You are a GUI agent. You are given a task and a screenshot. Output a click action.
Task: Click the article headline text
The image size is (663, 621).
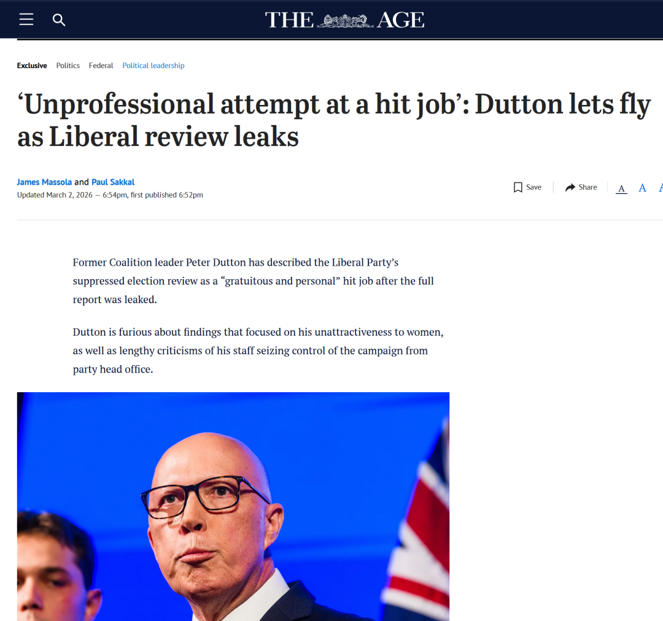[x=334, y=120]
